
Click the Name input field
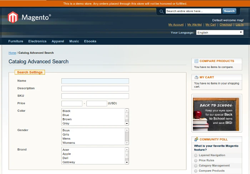tap(95, 81)
